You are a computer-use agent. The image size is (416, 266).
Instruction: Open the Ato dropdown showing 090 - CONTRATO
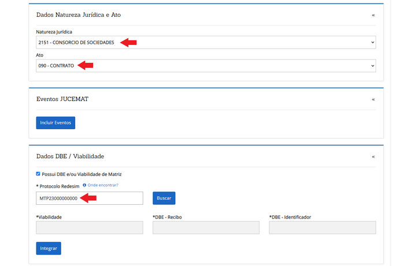click(x=206, y=66)
